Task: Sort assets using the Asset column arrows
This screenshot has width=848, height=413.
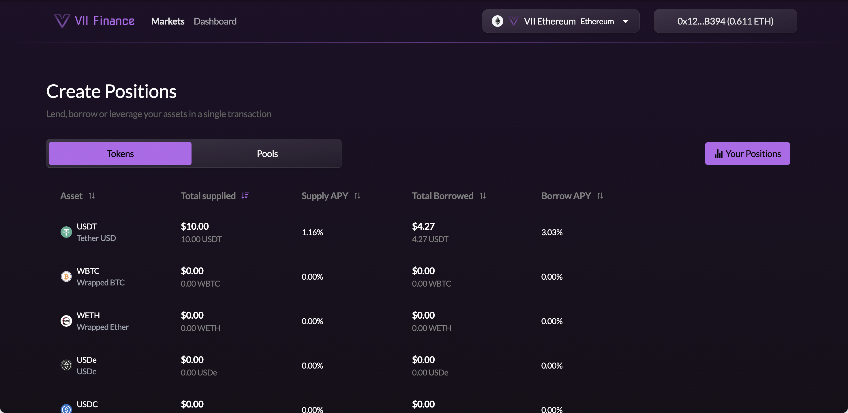Action: (x=91, y=196)
